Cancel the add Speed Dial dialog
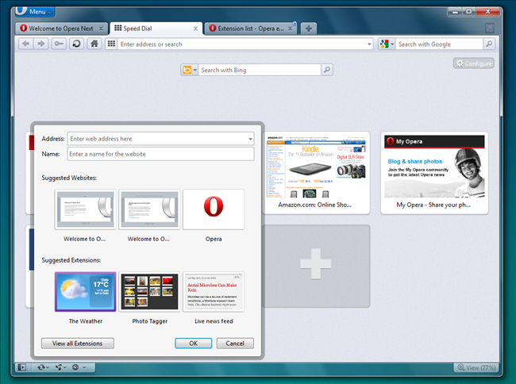This screenshot has width=516, height=384. click(x=235, y=344)
